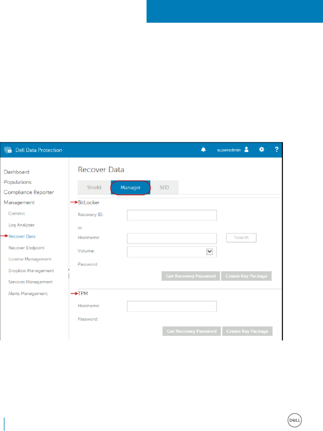This screenshot has width=323, height=431.
Task: Open Log Analyzer
Action: click(x=22, y=225)
